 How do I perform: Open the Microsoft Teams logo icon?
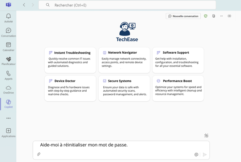(8, 5)
